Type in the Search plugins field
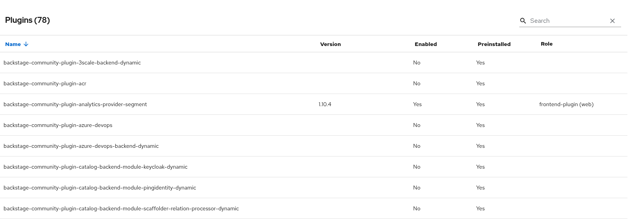Viewport: 629px width, 219px height. click(566, 21)
